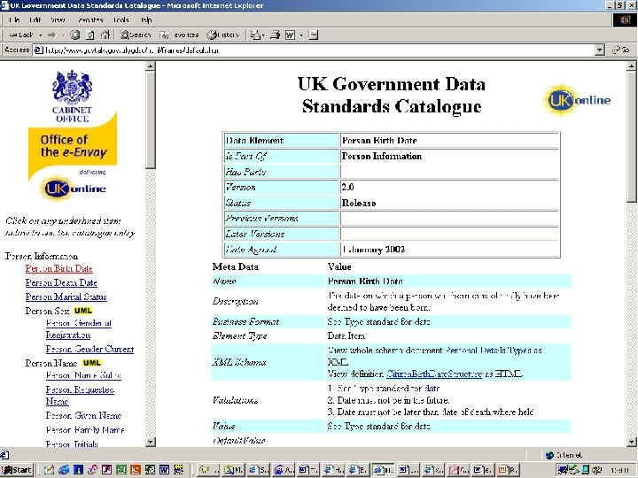Image resolution: width=638 pixels, height=478 pixels.
Task: Launch PowerPoint from the quick launch bar
Action: pyautogui.click(x=135, y=470)
